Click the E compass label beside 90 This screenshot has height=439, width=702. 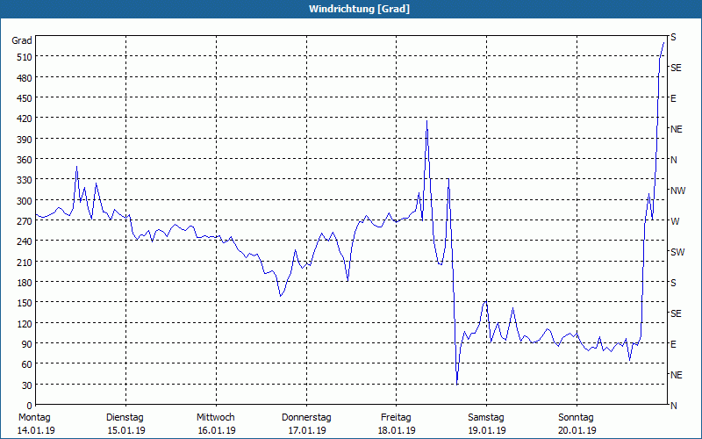click(673, 344)
